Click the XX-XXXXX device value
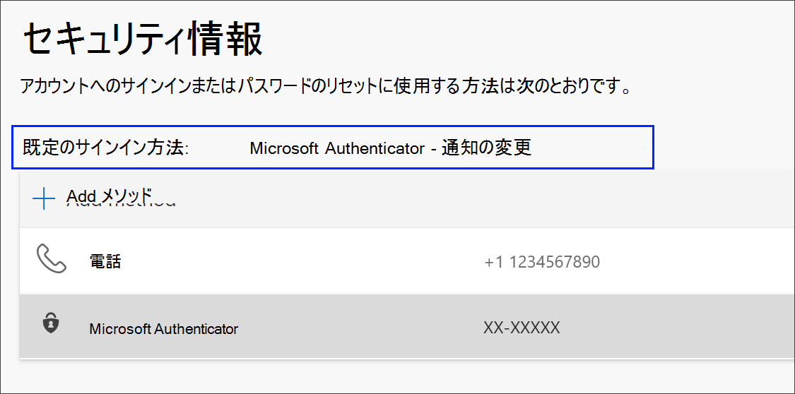Screen dimensions: 795x394 522,328
